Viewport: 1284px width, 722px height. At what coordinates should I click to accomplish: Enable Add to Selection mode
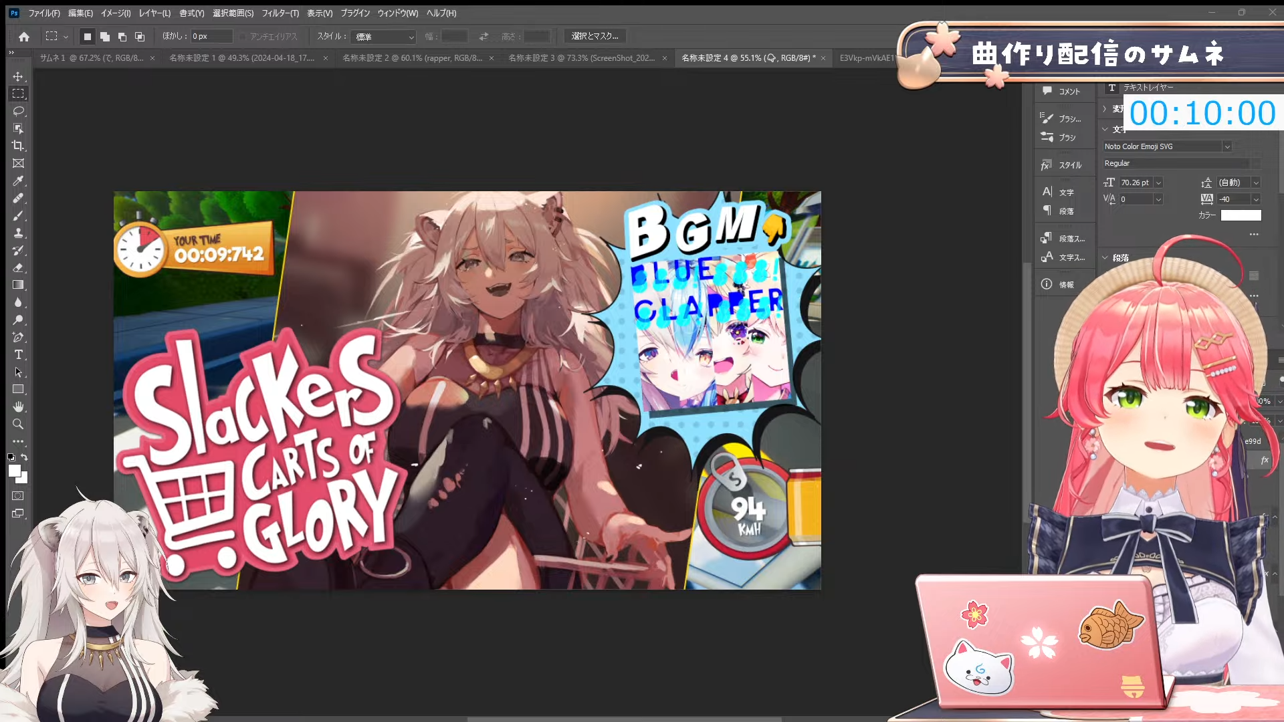pyautogui.click(x=105, y=37)
